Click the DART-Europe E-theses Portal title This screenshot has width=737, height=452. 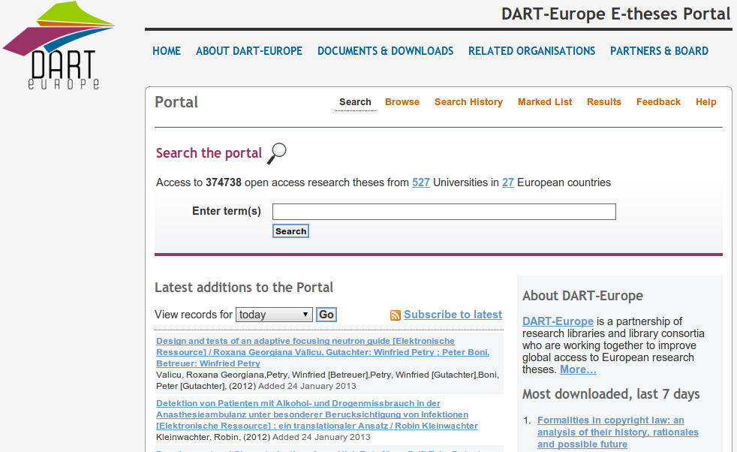click(615, 14)
